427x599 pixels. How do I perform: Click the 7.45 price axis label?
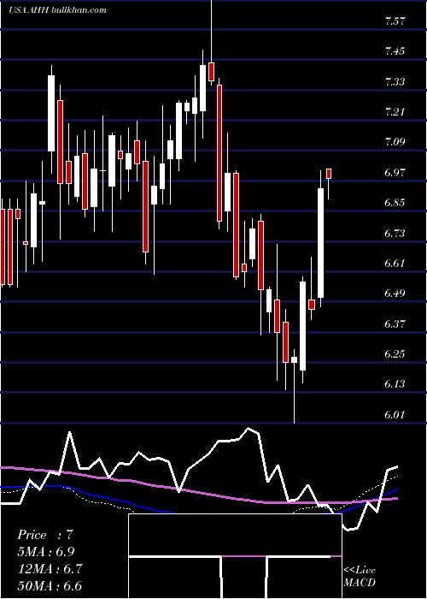coord(395,51)
